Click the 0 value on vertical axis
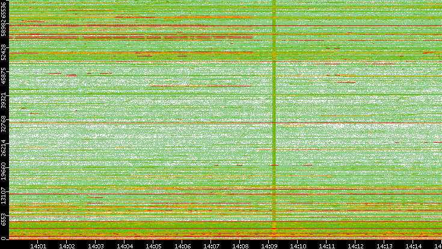 coord(3,239)
